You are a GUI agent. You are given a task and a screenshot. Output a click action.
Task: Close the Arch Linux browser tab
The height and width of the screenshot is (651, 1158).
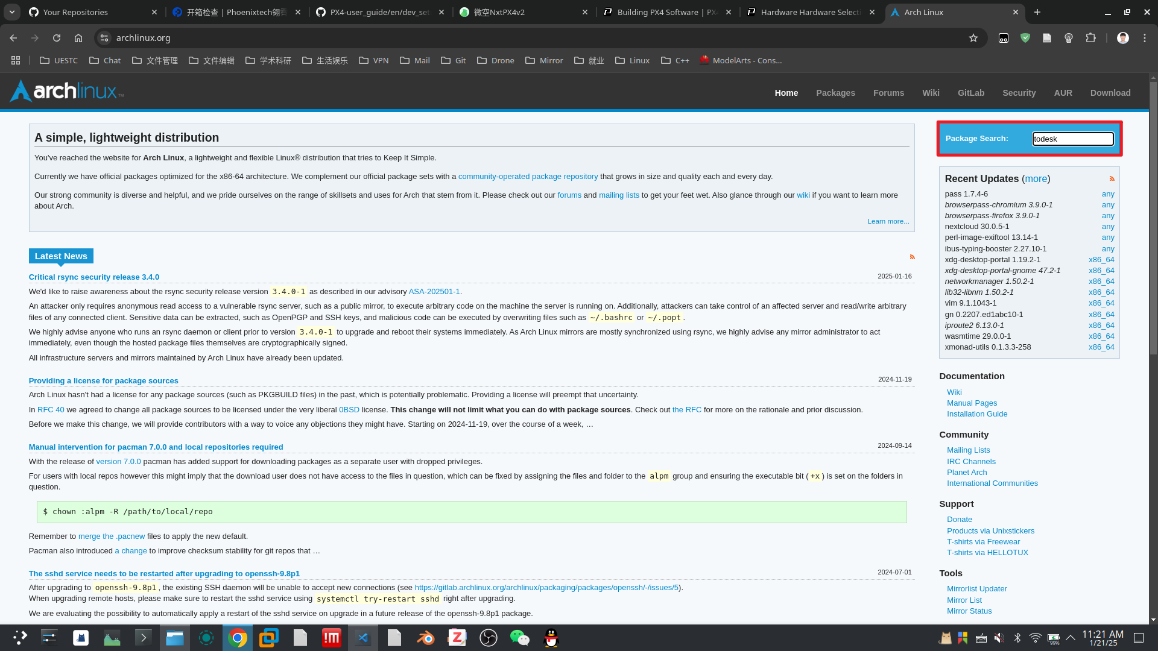(x=1016, y=12)
